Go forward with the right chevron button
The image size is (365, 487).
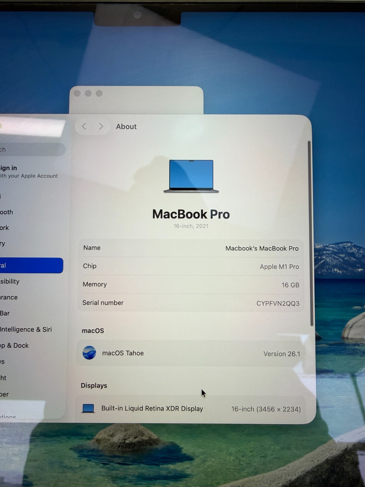point(101,126)
